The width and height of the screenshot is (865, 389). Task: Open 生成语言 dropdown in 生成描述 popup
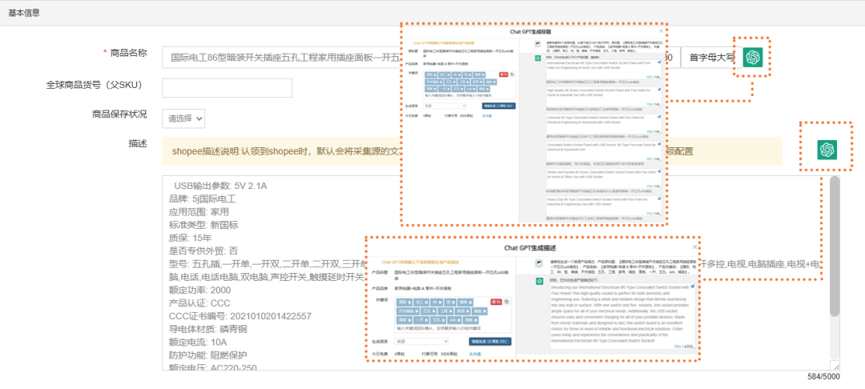[421, 341]
